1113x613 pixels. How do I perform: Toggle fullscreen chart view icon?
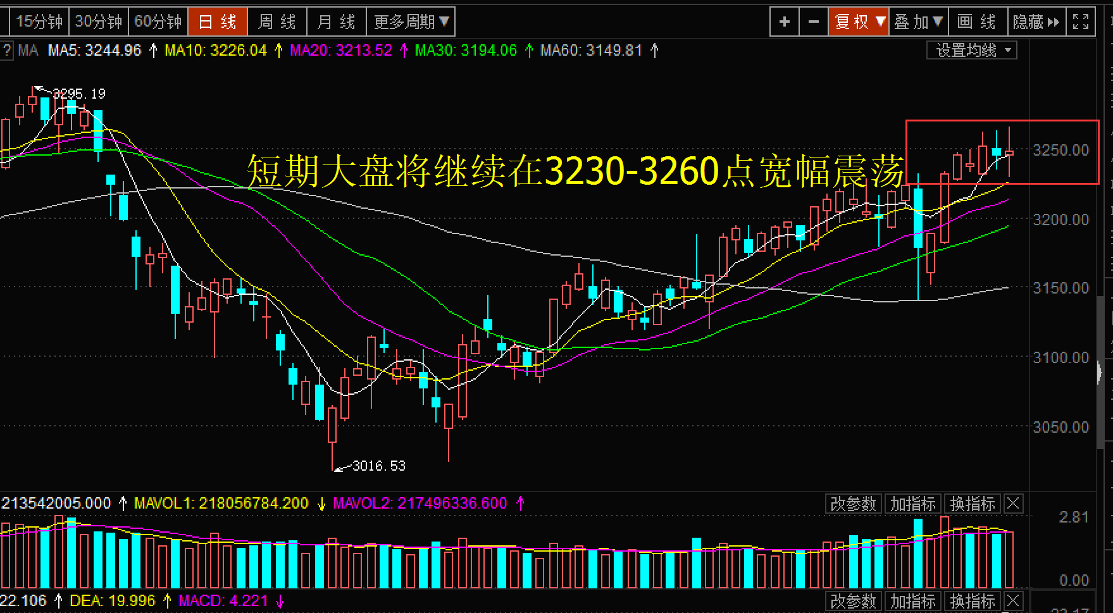pos(1081,22)
